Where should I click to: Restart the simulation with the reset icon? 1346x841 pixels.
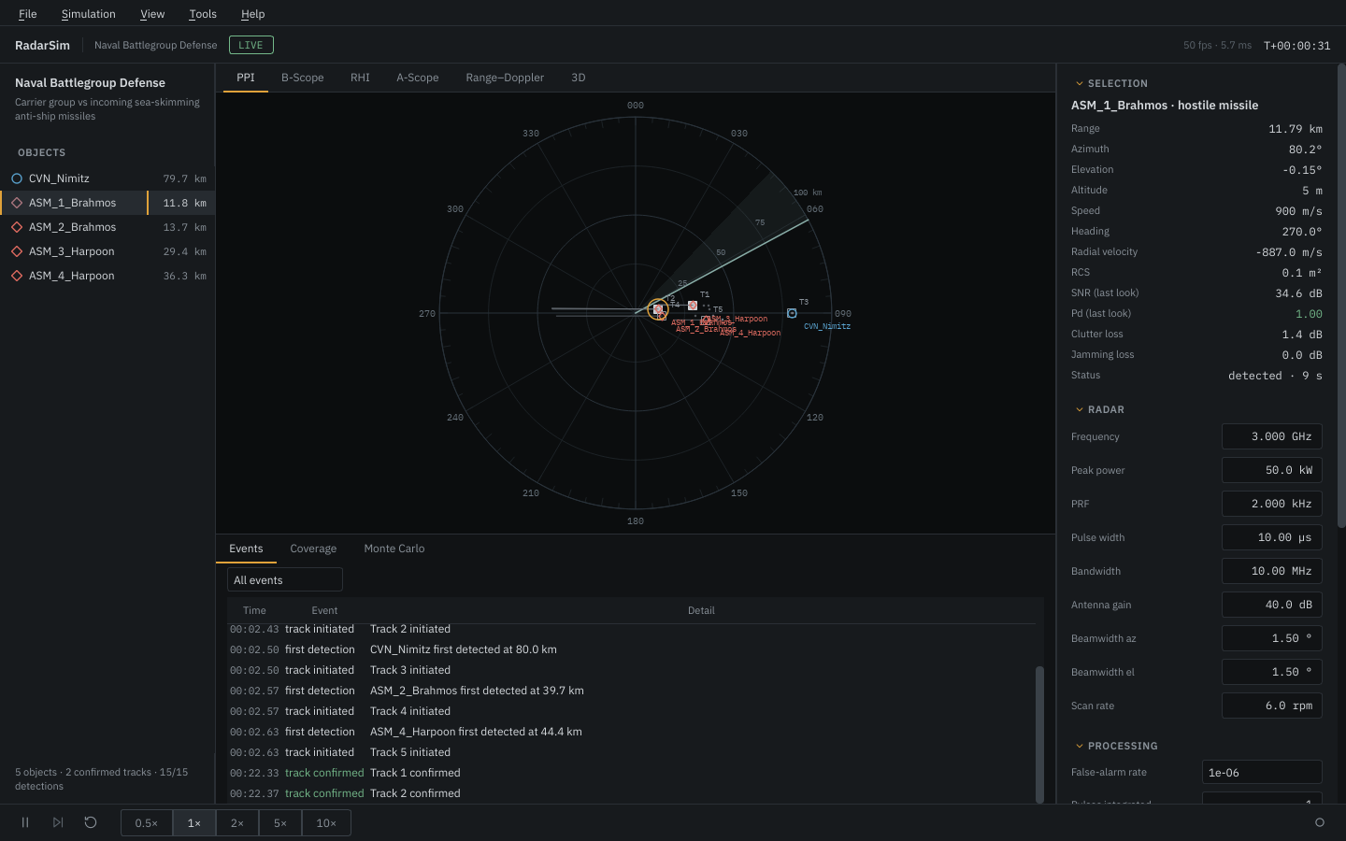91,822
